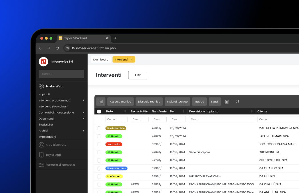Click Associa tecnico button

pos(121,102)
